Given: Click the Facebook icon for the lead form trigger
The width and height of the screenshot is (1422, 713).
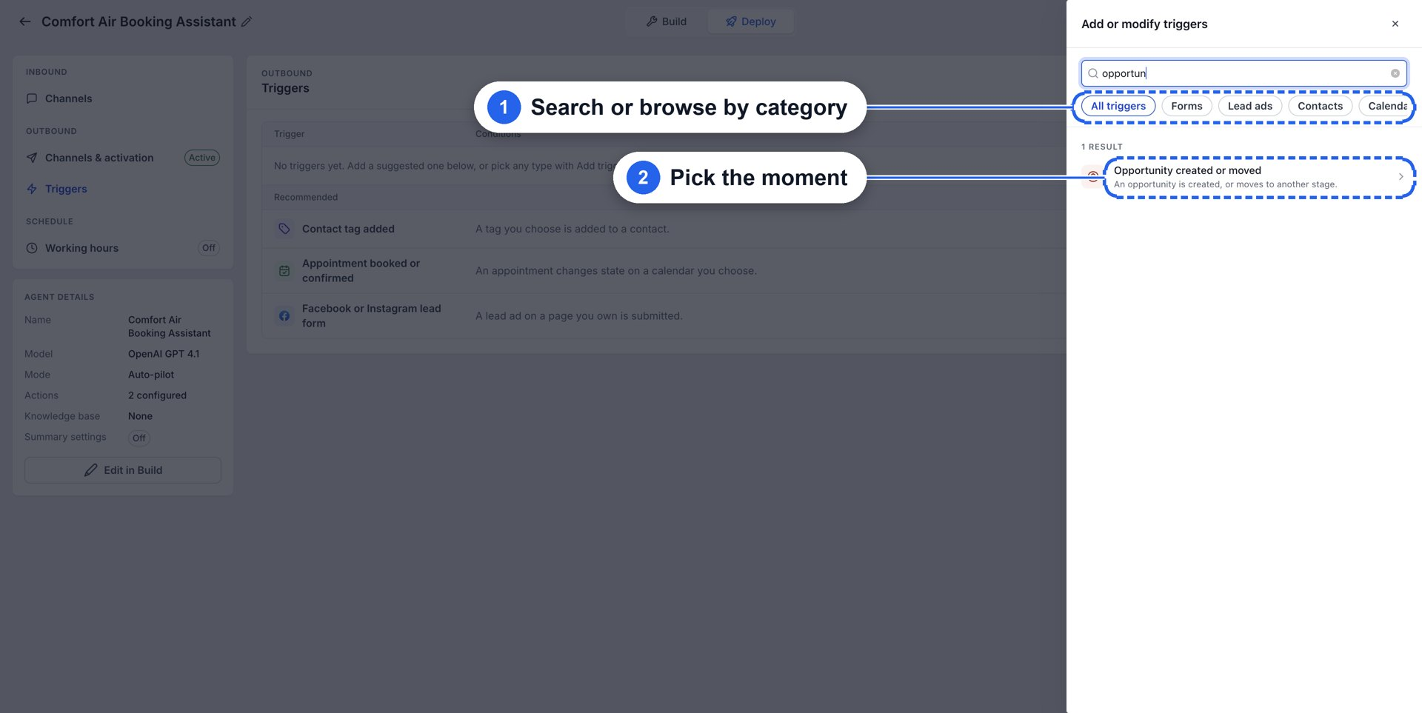Looking at the screenshot, I should [x=284, y=316].
